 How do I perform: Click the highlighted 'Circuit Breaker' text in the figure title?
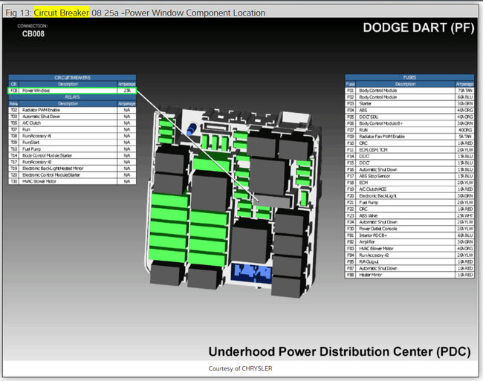coord(61,13)
